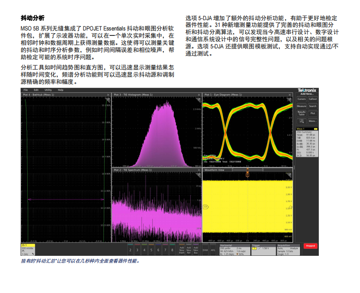Open the Results Table

pos(301,113)
